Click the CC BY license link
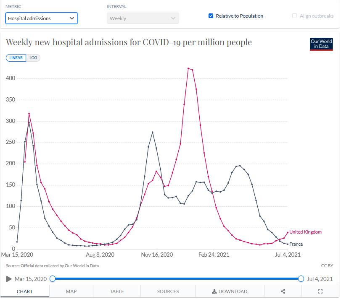341x299 pixels. pyautogui.click(x=327, y=265)
